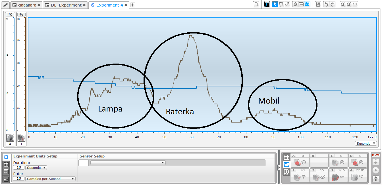Select motor port D tile
Image resolution: width=382 pixels, height=185 pixels.
point(358,161)
